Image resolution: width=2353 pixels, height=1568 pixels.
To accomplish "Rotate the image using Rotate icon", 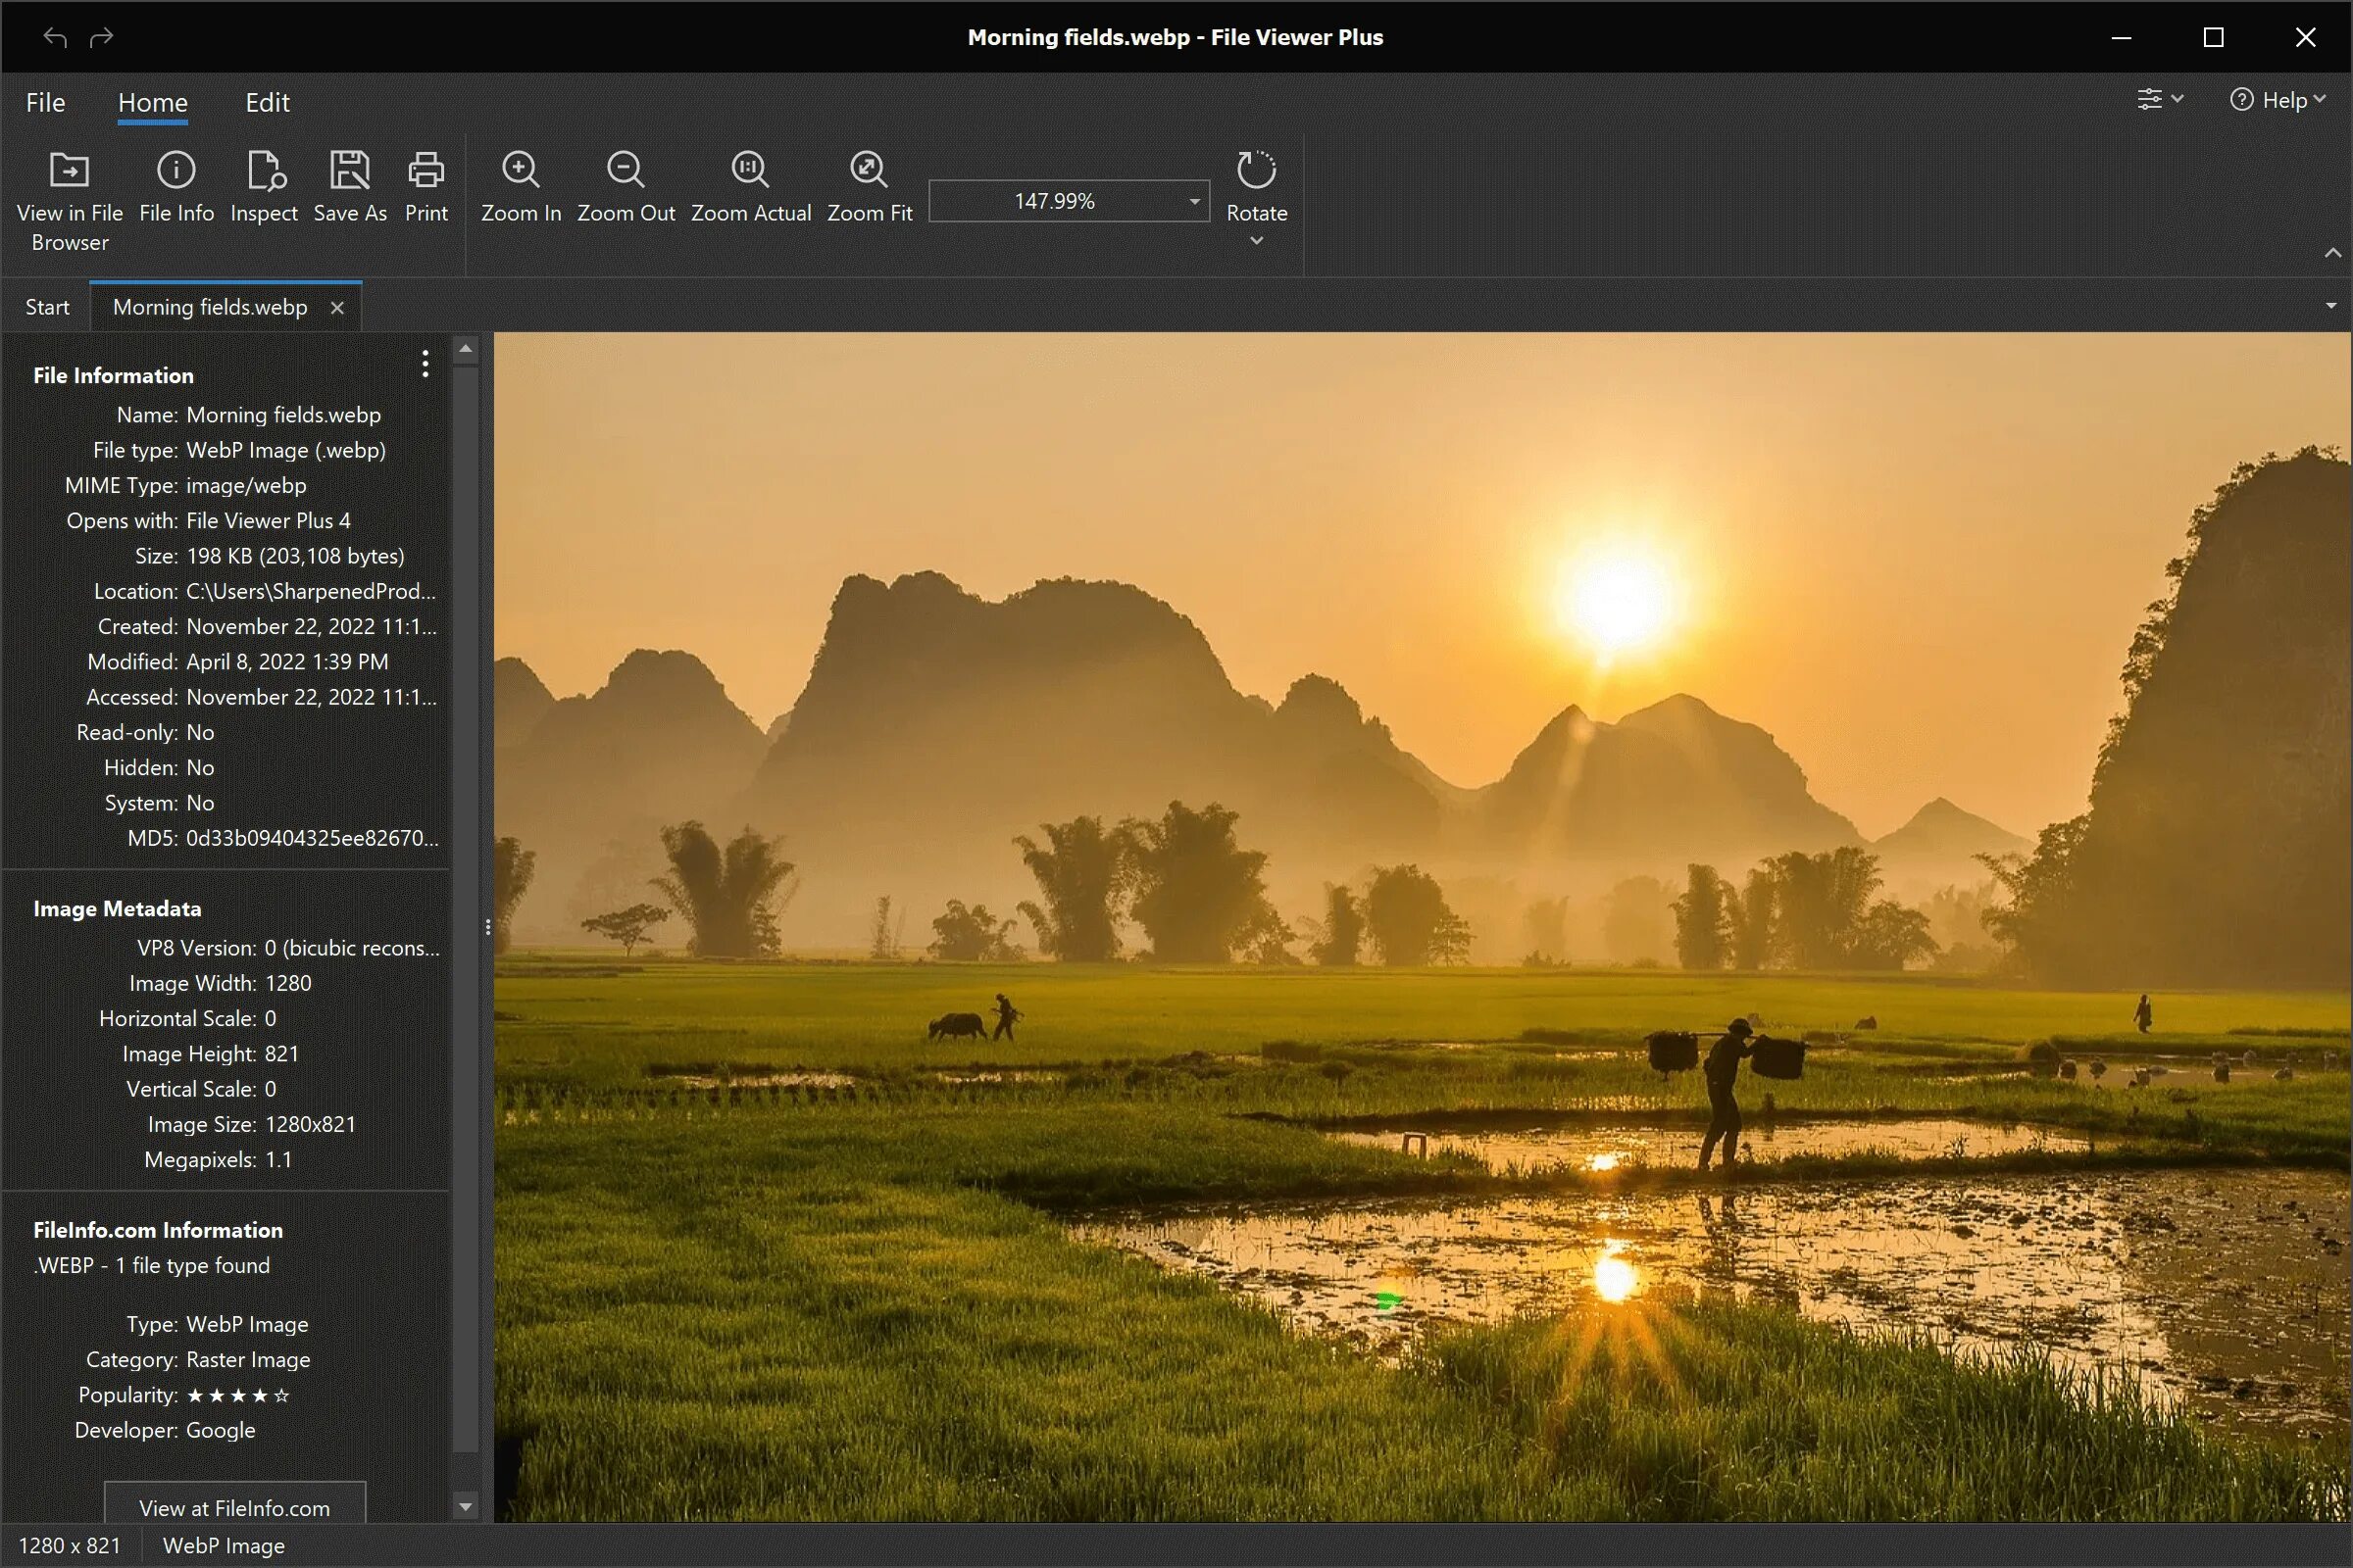I will click(1256, 171).
